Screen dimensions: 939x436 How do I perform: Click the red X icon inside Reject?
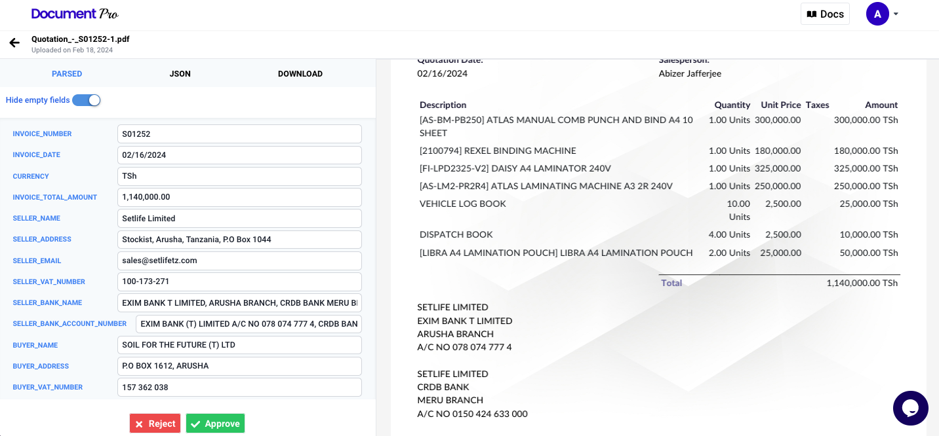coord(139,423)
